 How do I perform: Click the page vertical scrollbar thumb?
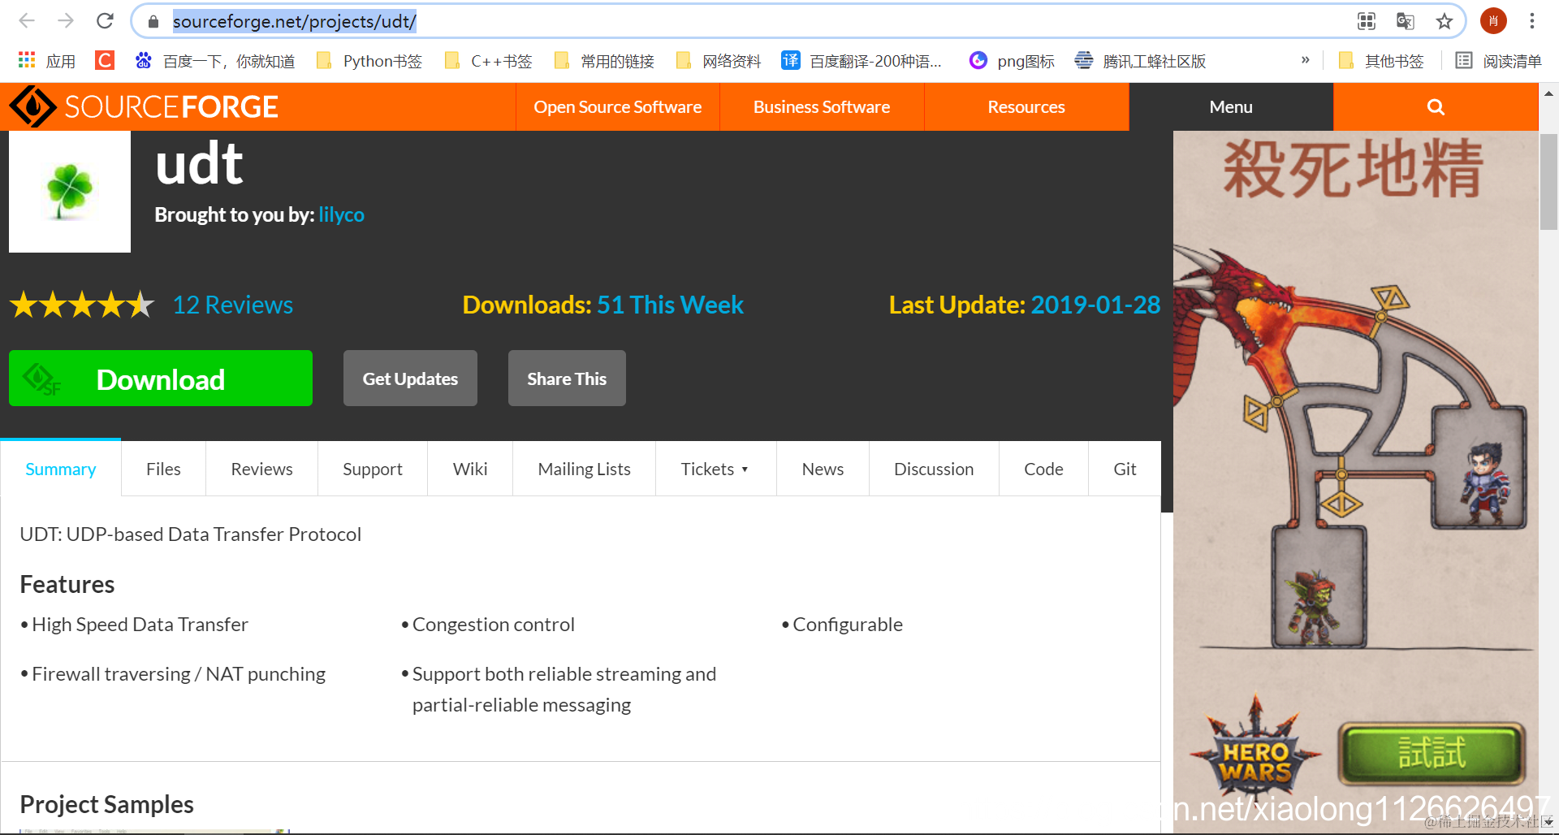click(x=1548, y=182)
